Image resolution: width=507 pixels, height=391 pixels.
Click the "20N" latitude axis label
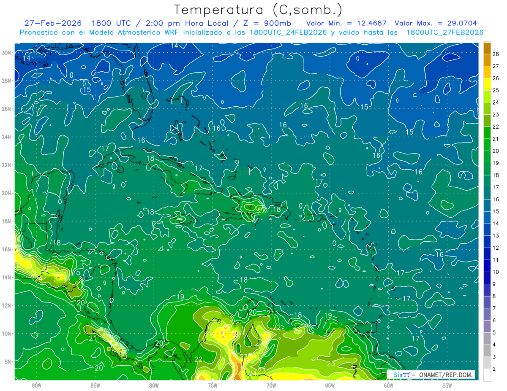coord(6,193)
